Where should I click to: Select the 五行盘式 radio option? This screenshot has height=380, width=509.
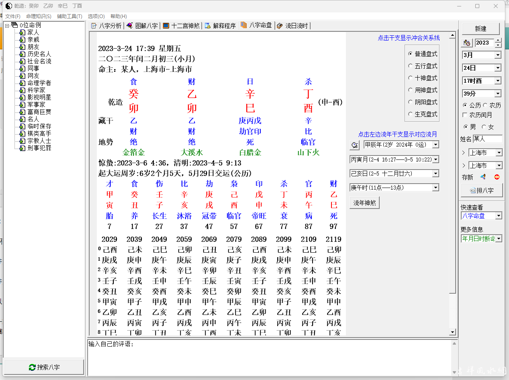[410, 66]
